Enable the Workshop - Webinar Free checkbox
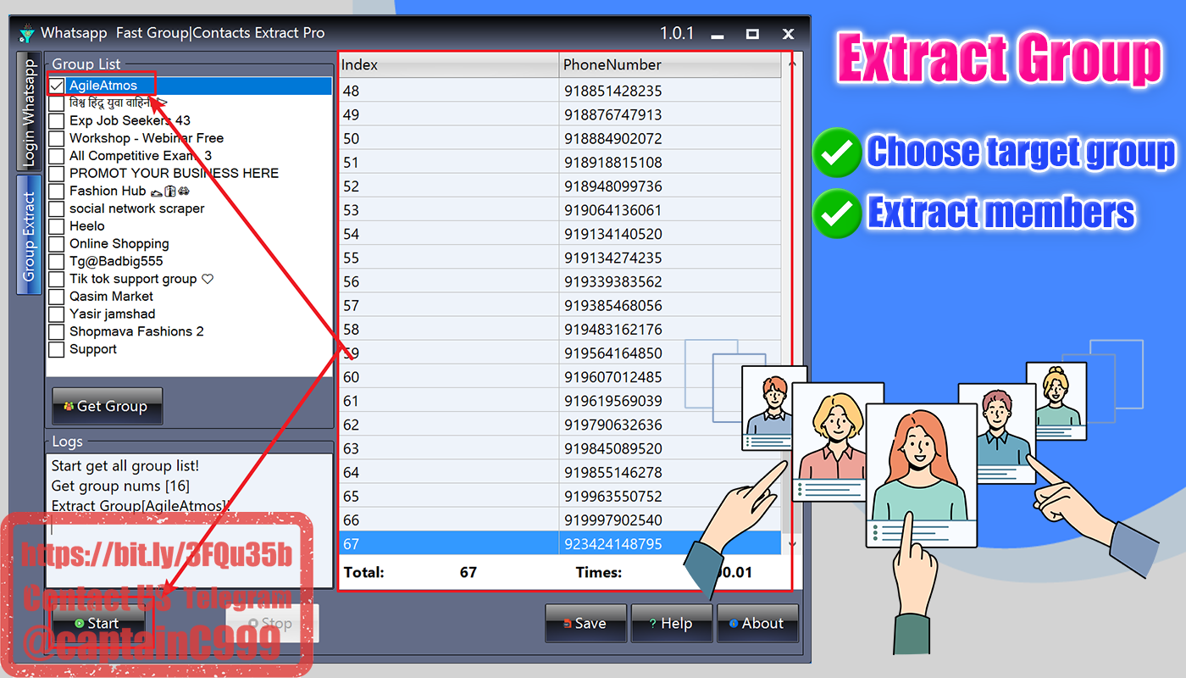1186x678 pixels. [x=57, y=138]
